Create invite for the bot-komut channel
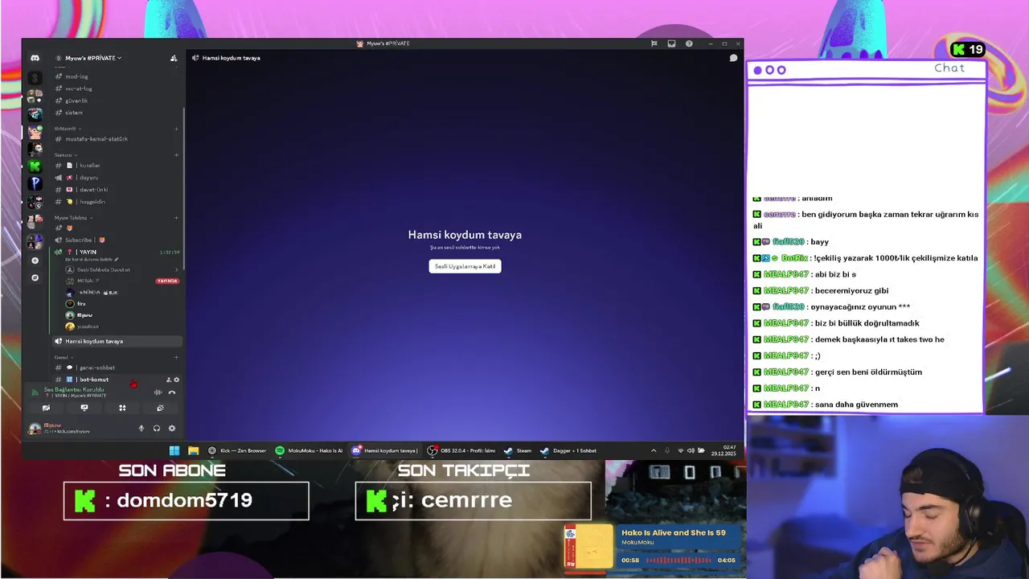This screenshot has height=579, width=1029. pyautogui.click(x=169, y=380)
